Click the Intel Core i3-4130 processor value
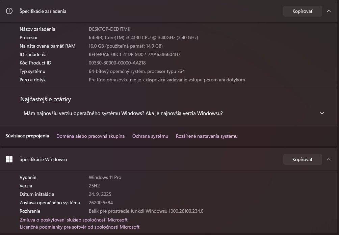 click(x=144, y=37)
